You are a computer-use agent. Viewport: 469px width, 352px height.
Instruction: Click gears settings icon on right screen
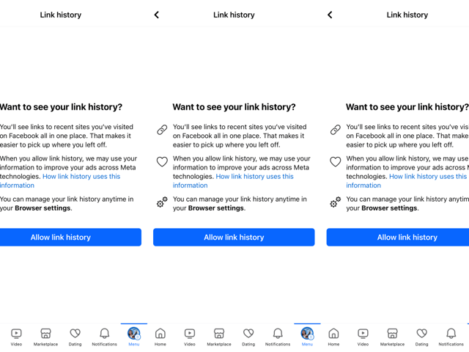click(336, 202)
